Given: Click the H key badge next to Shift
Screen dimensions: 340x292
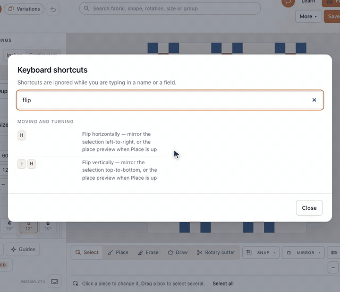Looking at the screenshot, I should (31, 164).
